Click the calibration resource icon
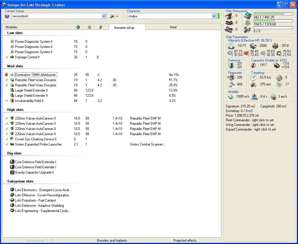This screenshot has height=244, width=298. pyautogui.click(x=229, y=30)
